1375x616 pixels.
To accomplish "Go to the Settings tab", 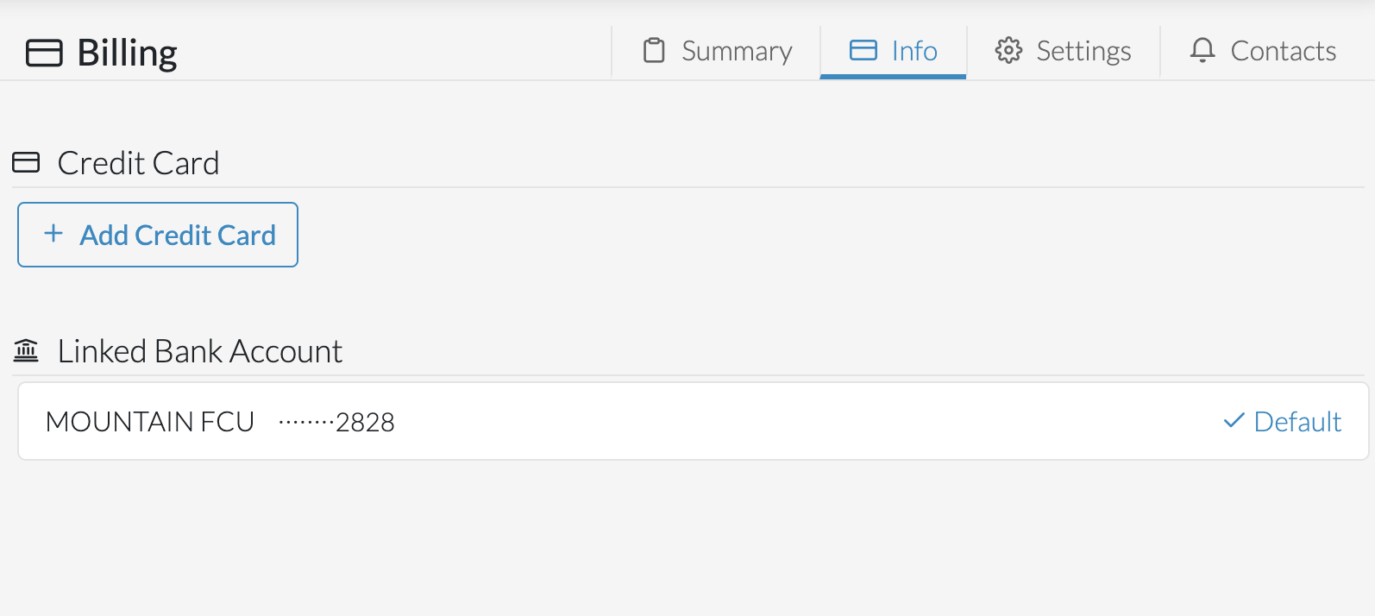I will coord(1083,51).
